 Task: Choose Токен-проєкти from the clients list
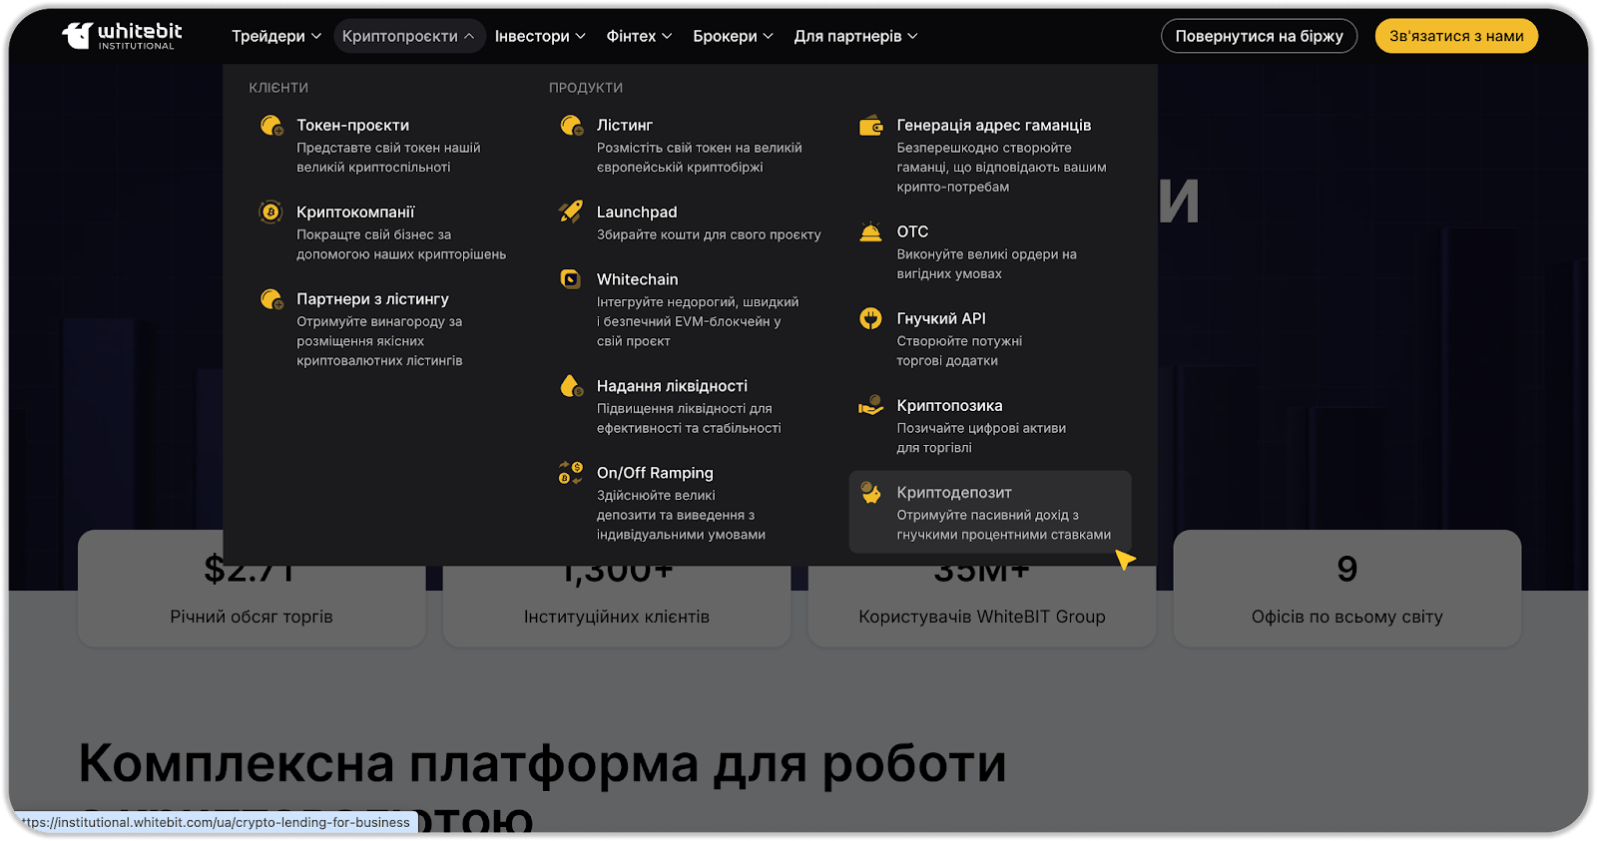coord(352,126)
